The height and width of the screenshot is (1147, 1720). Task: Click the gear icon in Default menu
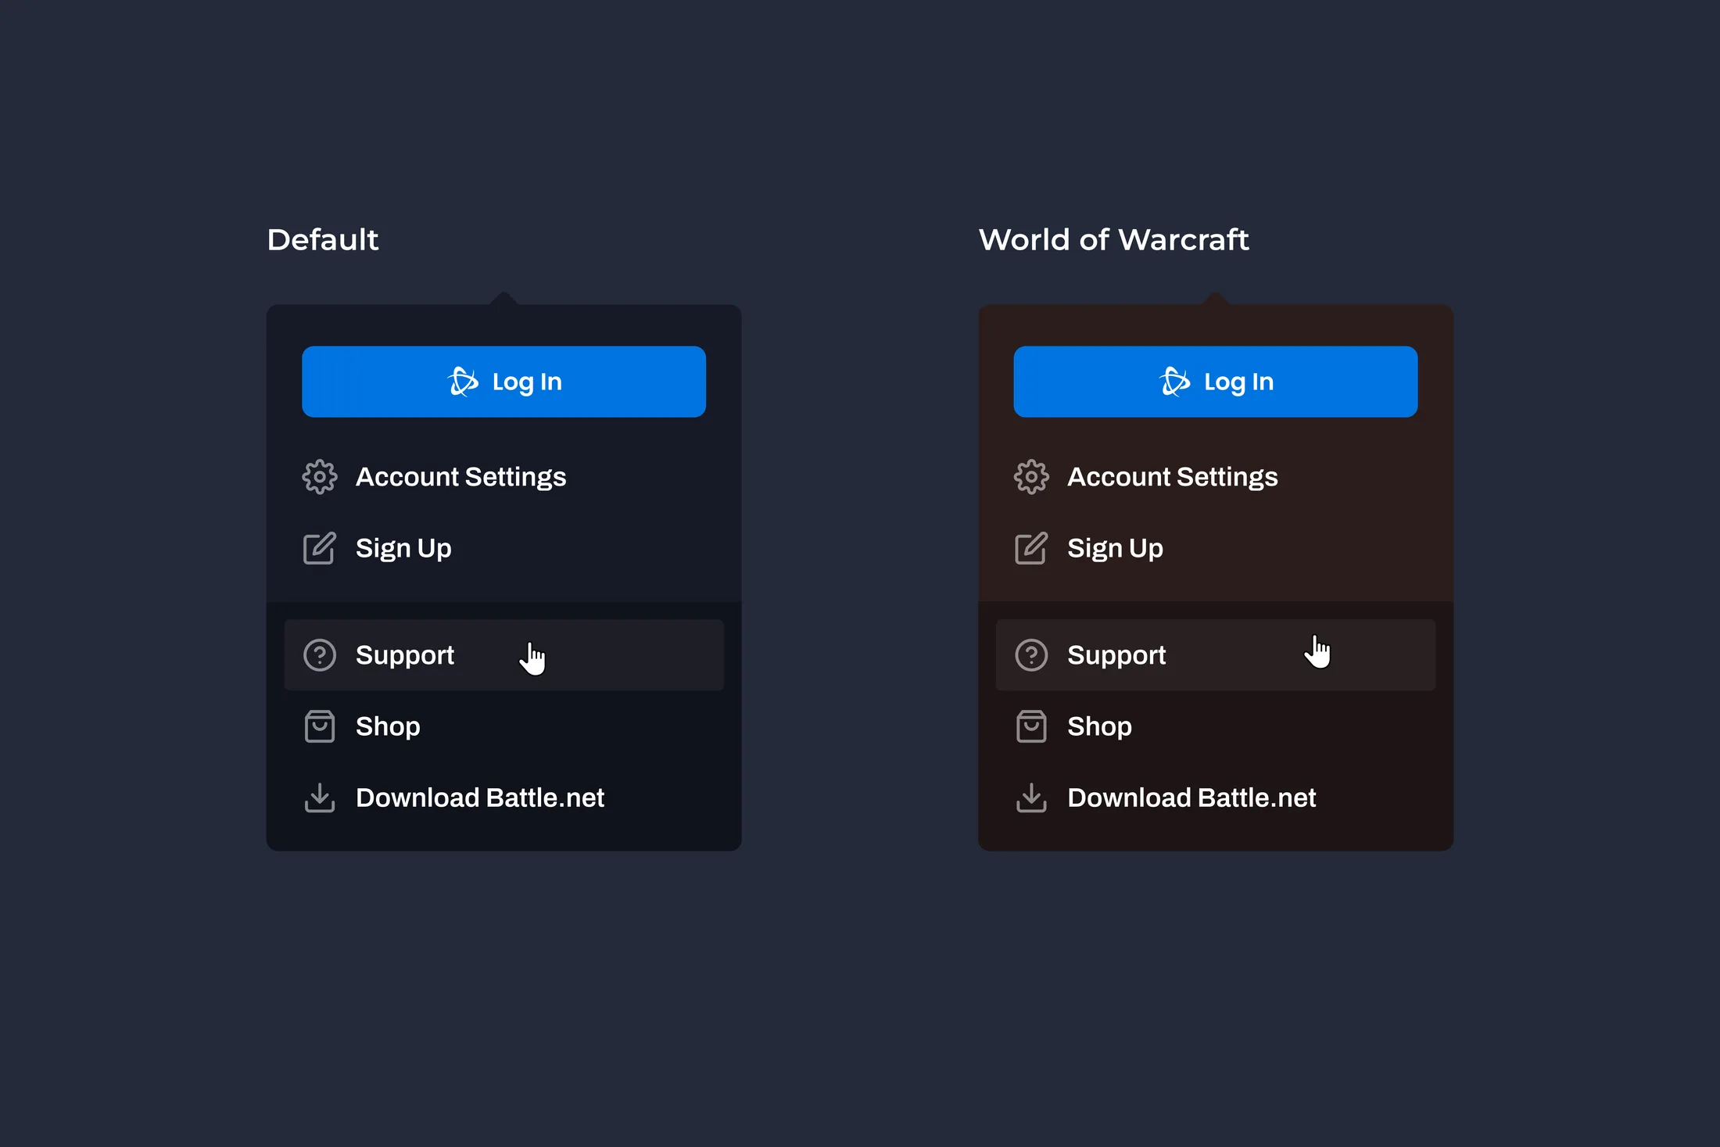pyautogui.click(x=320, y=477)
